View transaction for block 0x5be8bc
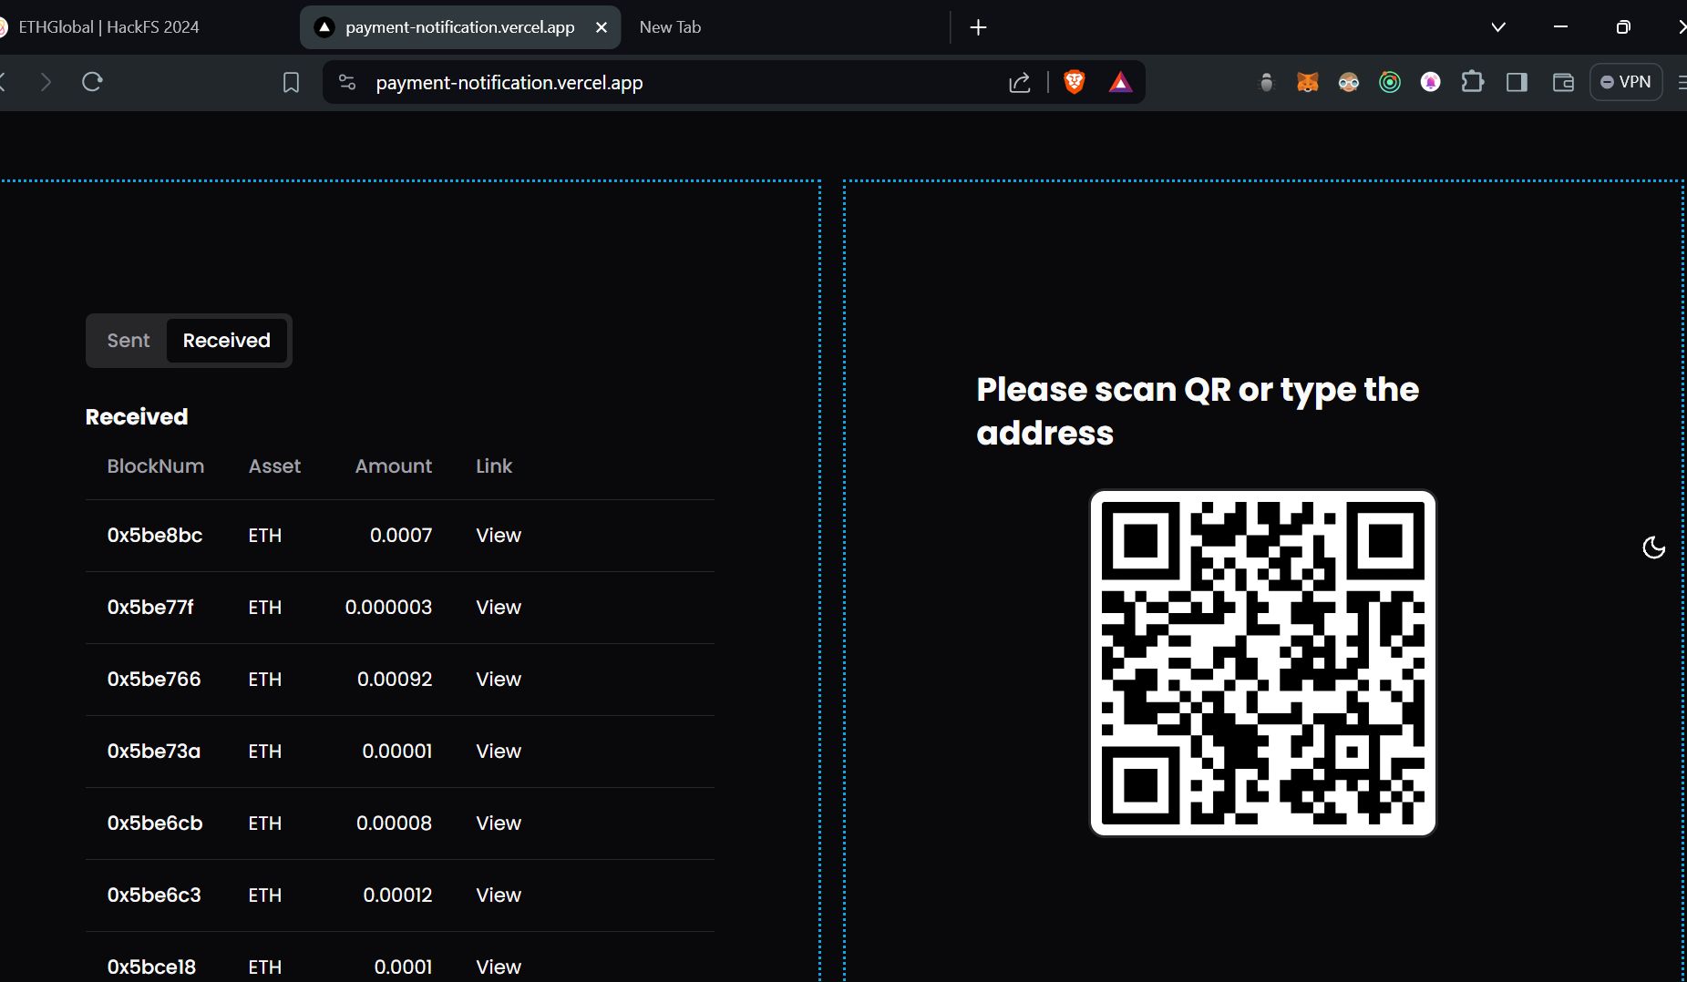Image resolution: width=1687 pixels, height=982 pixels. click(x=499, y=536)
